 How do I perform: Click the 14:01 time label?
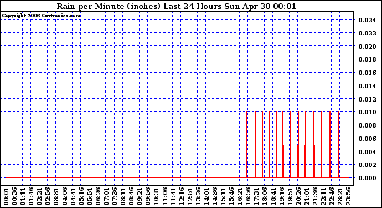click(207, 196)
